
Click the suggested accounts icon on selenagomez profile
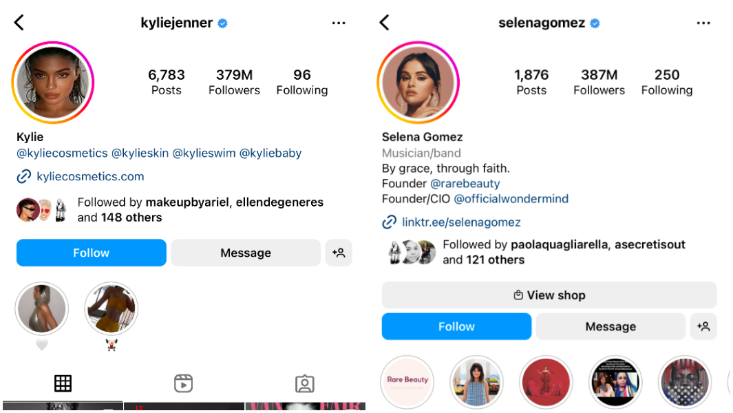coord(703,326)
